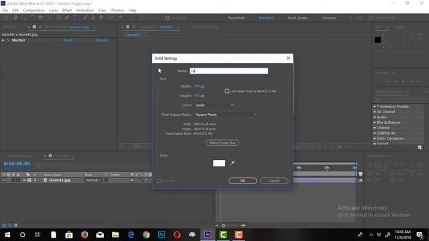429x241 pixels.
Task: Click the Make Comp Size button
Action: click(223, 143)
